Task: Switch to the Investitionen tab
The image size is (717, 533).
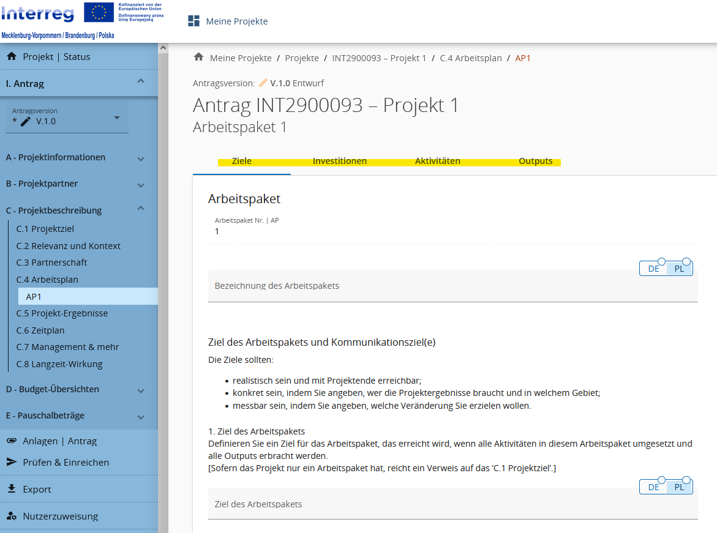Action: tap(340, 162)
